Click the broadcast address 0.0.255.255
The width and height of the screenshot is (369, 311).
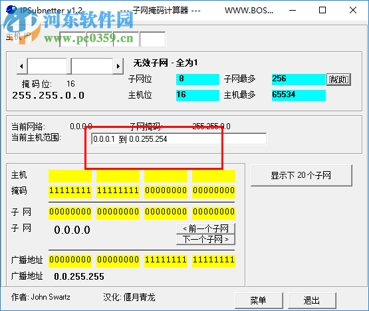click(x=79, y=276)
